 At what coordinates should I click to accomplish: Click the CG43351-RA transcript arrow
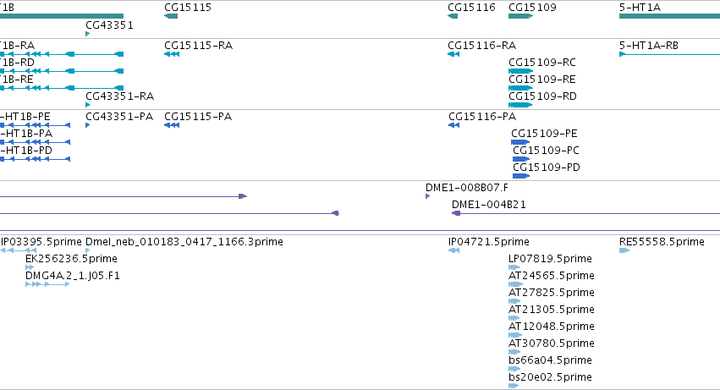[x=88, y=105]
